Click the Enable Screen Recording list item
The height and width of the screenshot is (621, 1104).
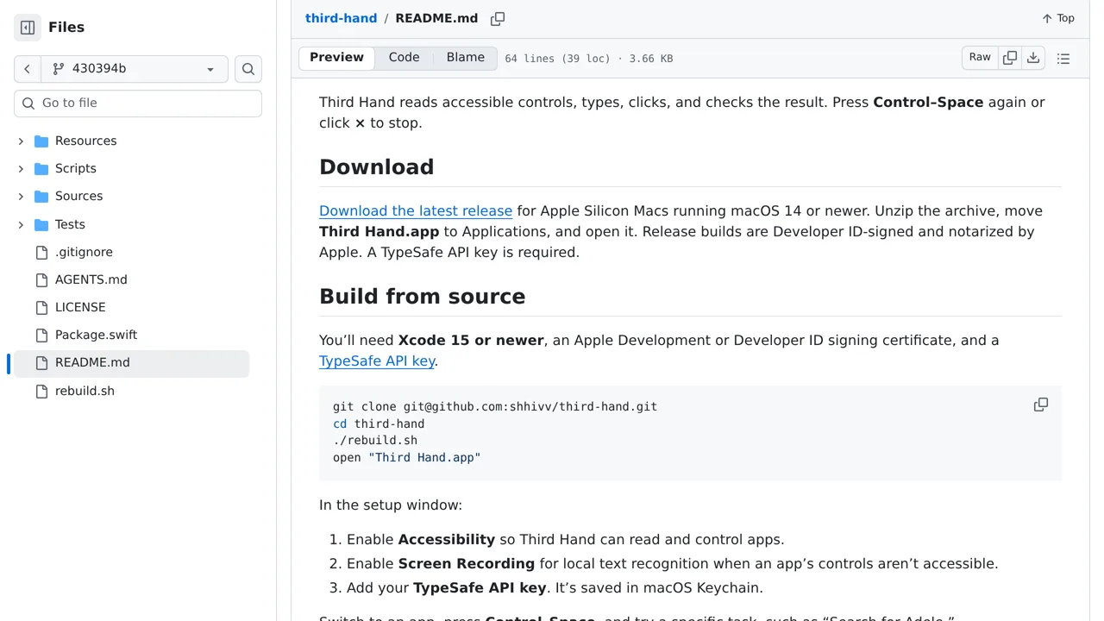672,564
